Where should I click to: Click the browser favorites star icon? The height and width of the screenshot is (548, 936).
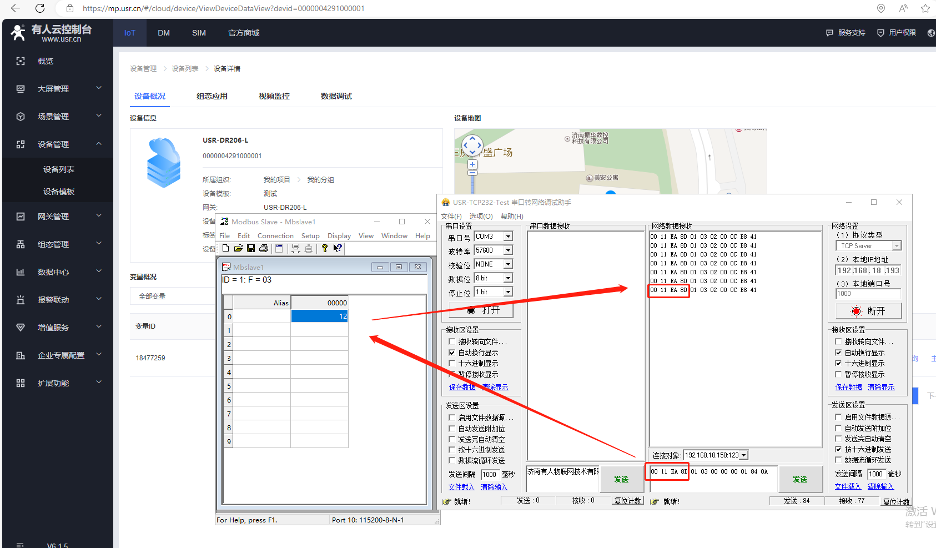tap(925, 8)
